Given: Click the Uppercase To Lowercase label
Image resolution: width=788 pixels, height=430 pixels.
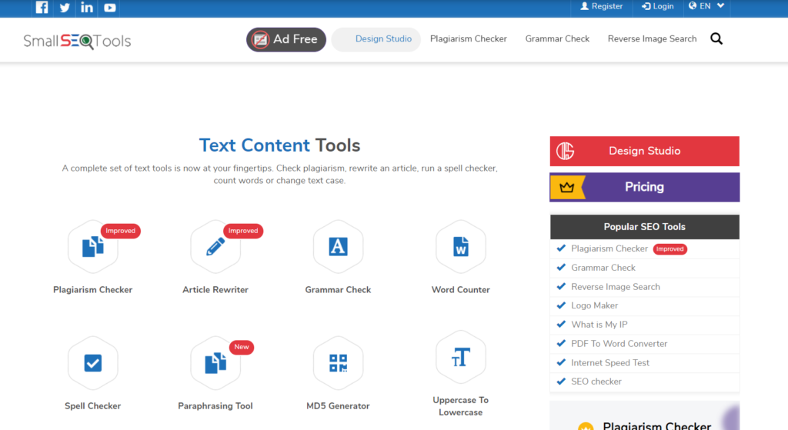Looking at the screenshot, I should [461, 406].
